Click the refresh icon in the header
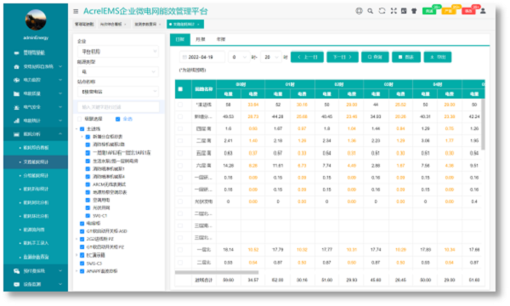510x306 pixels. coord(382,11)
